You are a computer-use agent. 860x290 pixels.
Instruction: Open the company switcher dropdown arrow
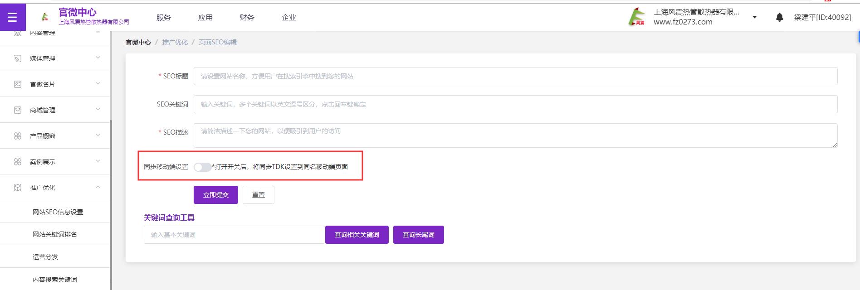(x=755, y=17)
